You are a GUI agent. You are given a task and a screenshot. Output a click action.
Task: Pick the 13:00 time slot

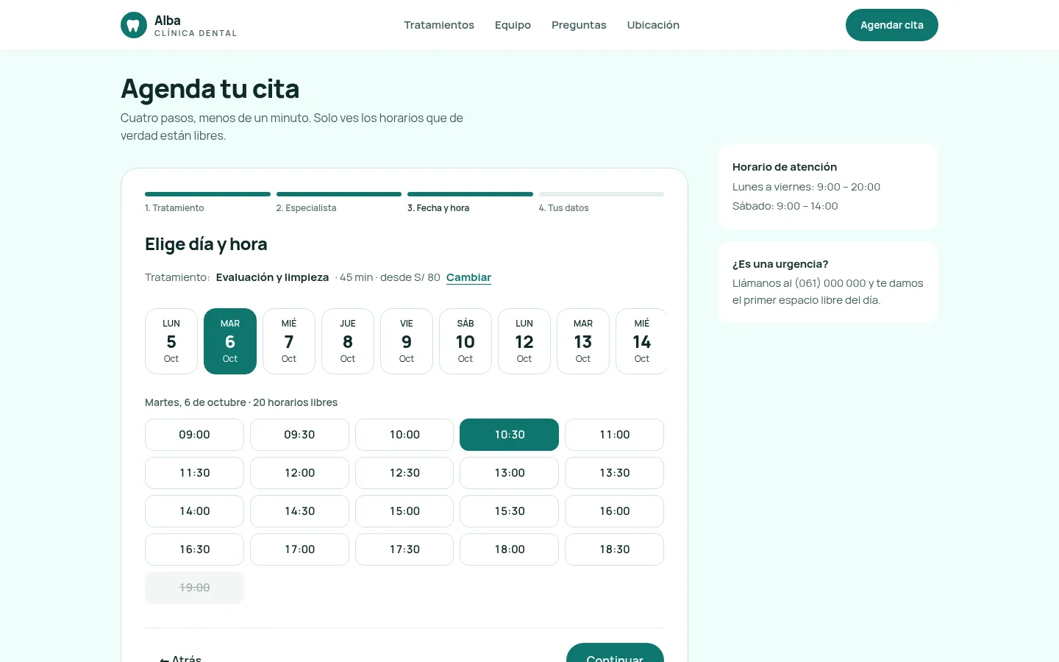(x=509, y=473)
